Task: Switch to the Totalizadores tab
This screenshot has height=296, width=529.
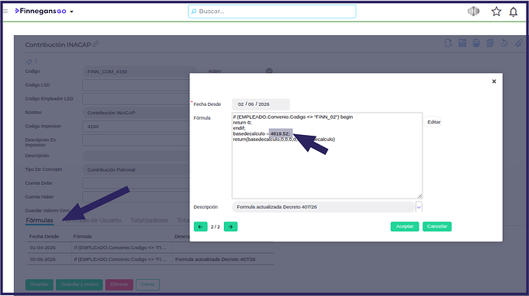Action: point(149,220)
